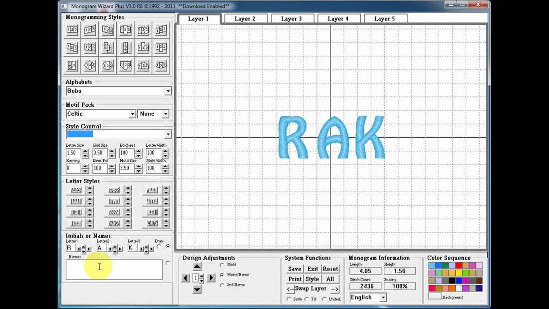Click the Background color swatch
This screenshot has width=549, height=309.
(435, 297)
